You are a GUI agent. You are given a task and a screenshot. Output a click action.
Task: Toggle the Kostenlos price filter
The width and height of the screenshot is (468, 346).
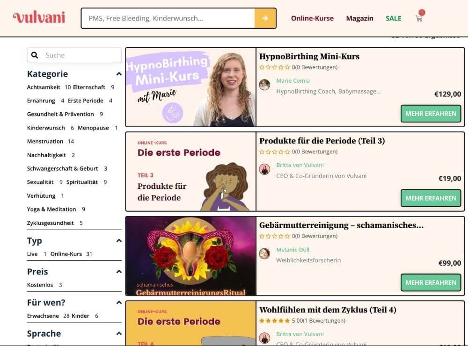(x=40, y=285)
